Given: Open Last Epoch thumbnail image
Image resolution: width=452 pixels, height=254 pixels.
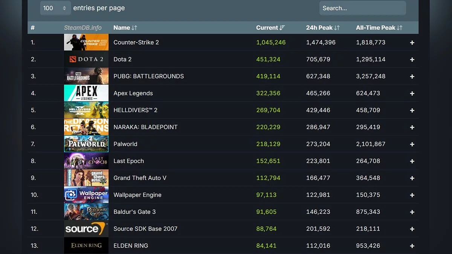Looking at the screenshot, I should coord(86,161).
